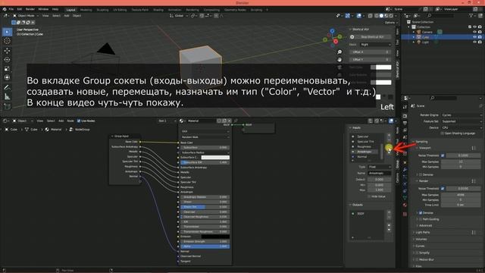Select the BSDF output socket in list
This screenshot has width=485, height=273.
click(367, 214)
